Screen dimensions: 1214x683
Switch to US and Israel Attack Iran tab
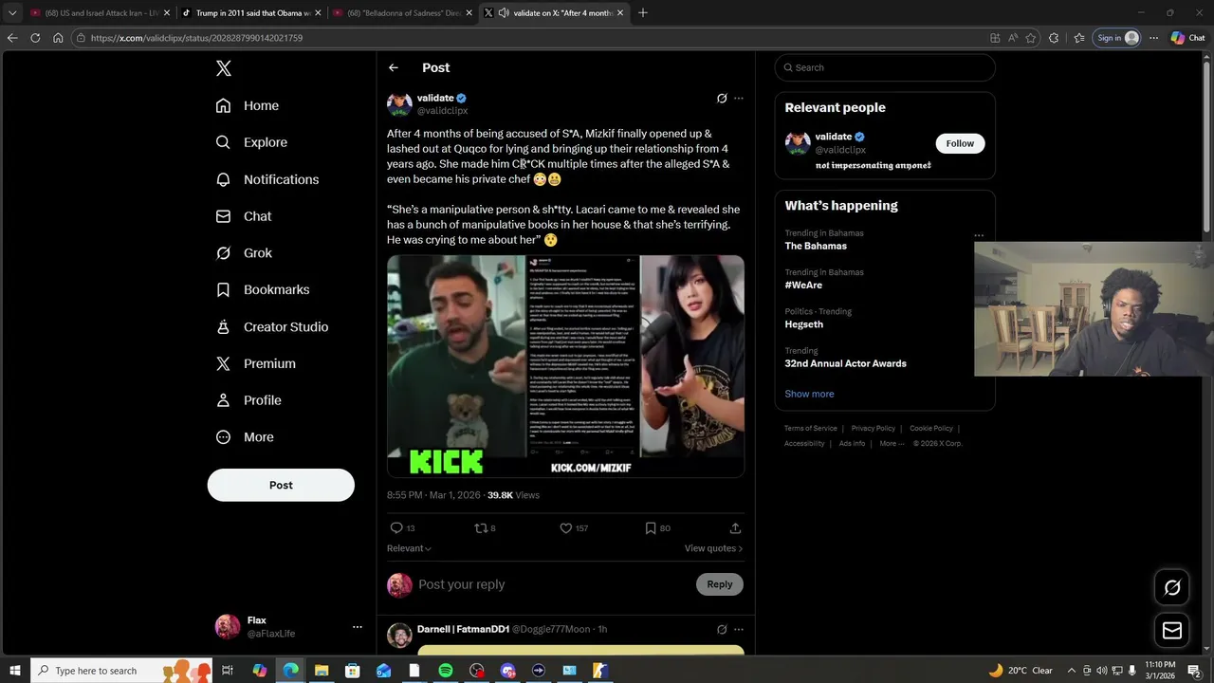pos(100,13)
